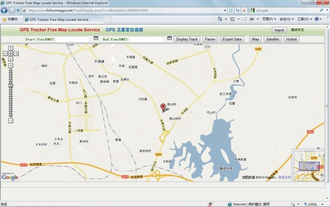
Task: Open the Start Time calendar picker
Action: click(96, 39)
